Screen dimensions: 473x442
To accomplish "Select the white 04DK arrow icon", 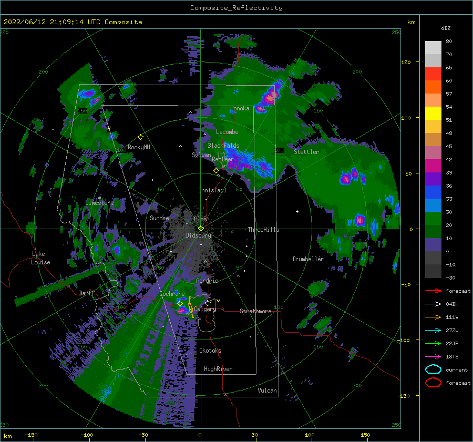I will (x=433, y=304).
